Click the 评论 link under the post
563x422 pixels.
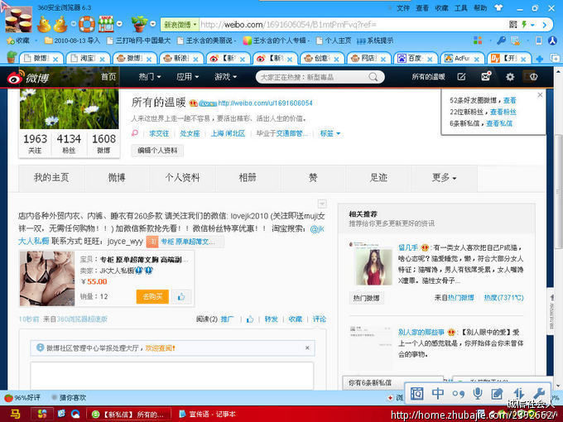[320, 319]
